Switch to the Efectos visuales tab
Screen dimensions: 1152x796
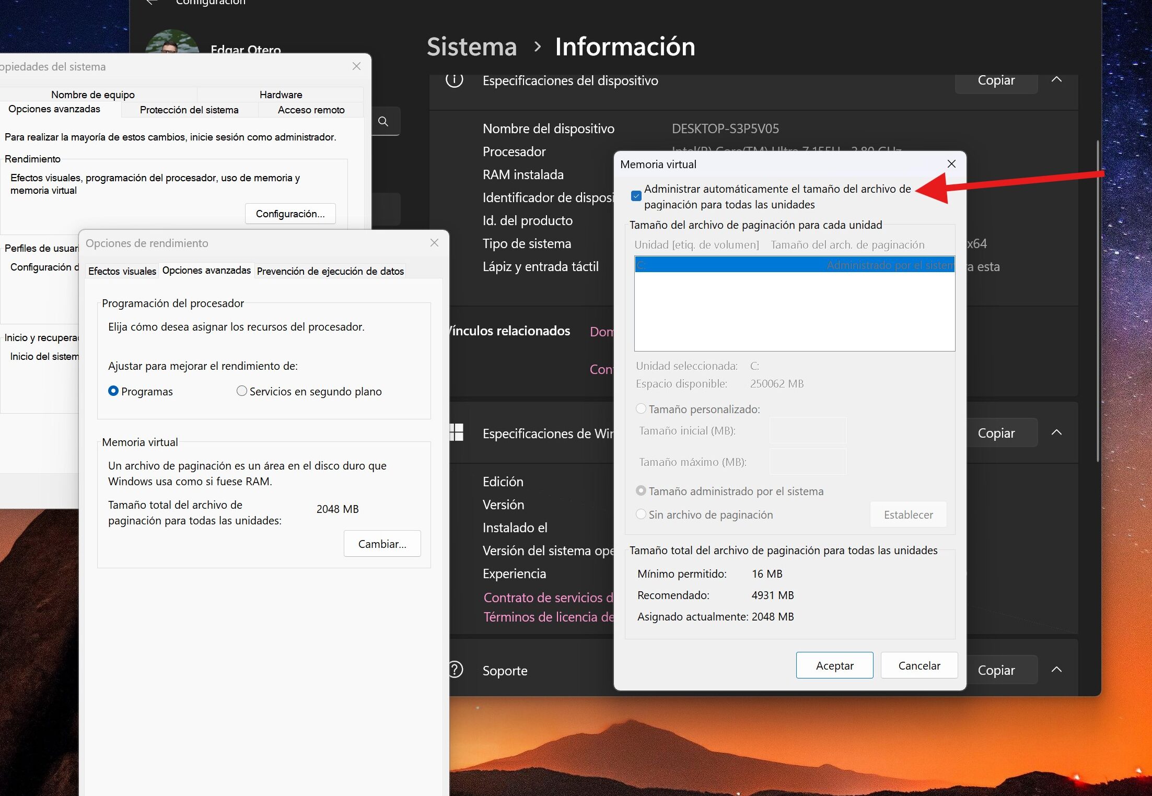point(121,271)
